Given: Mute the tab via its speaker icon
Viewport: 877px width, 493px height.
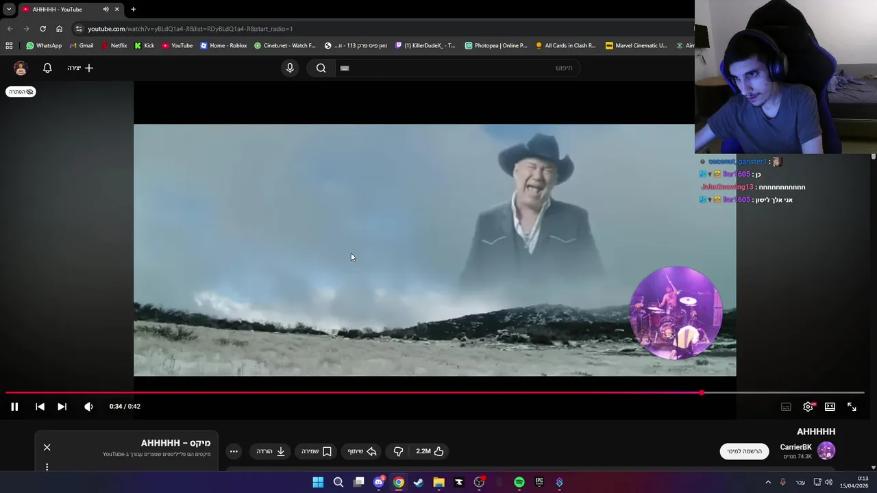Looking at the screenshot, I should click(x=106, y=9).
